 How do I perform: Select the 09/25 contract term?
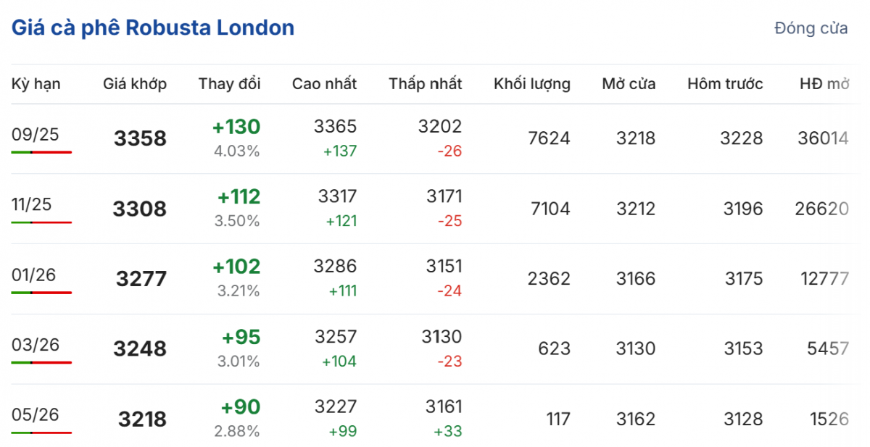click(36, 134)
